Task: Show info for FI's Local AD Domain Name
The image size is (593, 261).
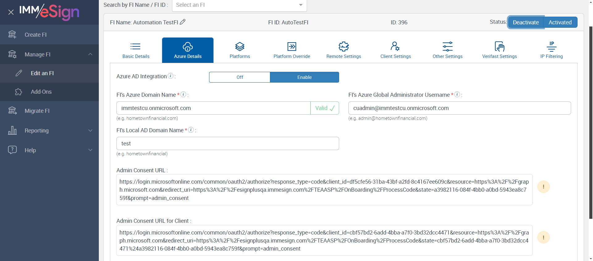Action: [191, 130]
